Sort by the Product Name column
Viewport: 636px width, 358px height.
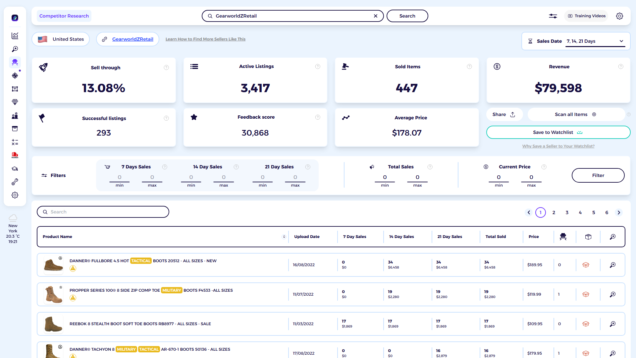[284, 237]
